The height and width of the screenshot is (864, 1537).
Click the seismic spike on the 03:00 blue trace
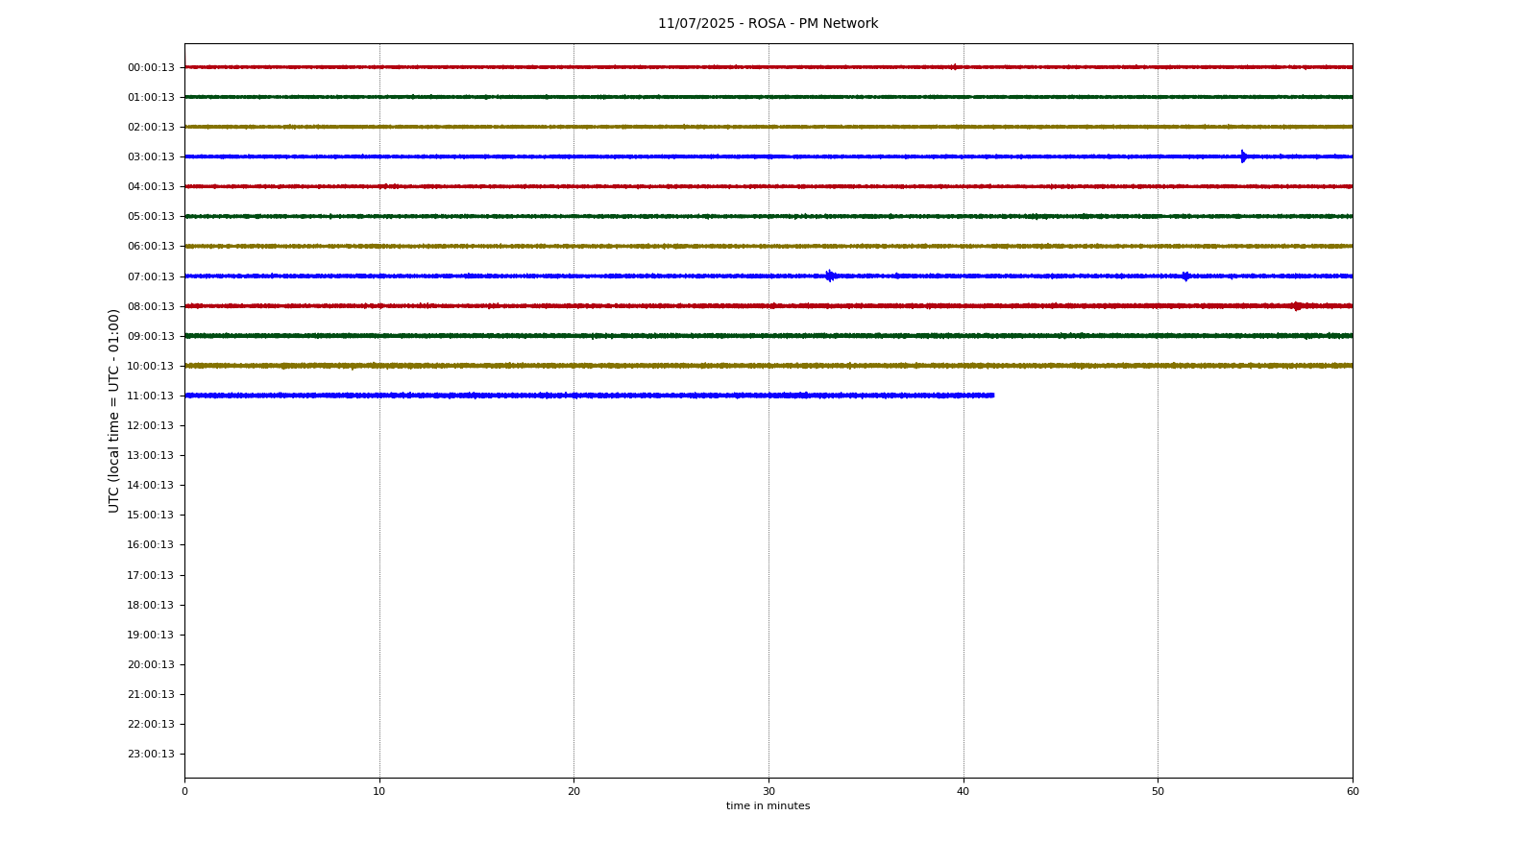click(x=1244, y=156)
